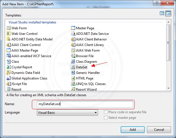176x138 pixels.
Task: Check Place code in separate file
Action: (106, 112)
